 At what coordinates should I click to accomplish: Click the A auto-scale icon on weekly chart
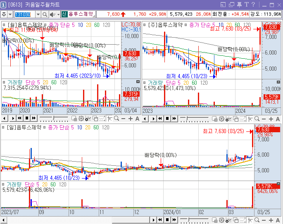pyautogui.click(x=278, y=119)
